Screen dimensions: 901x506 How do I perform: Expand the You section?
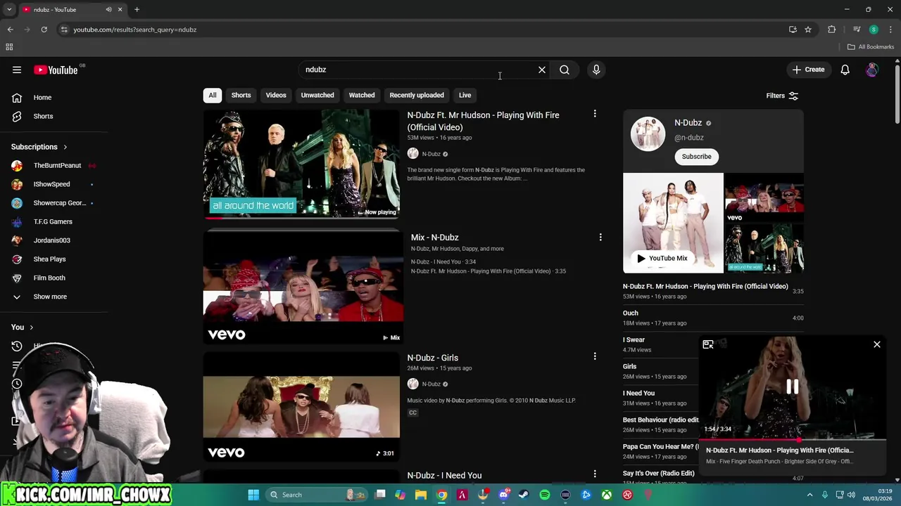22,327
